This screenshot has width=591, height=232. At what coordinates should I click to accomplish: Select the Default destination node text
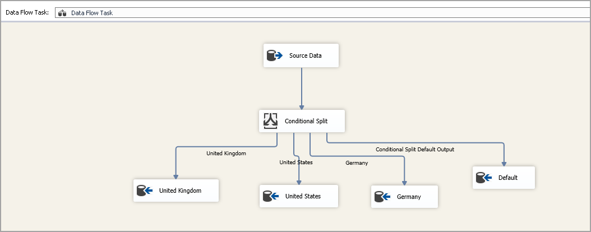pos(507,178)
